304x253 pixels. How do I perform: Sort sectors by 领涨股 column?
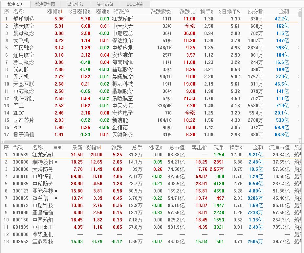tap(121, 12)
